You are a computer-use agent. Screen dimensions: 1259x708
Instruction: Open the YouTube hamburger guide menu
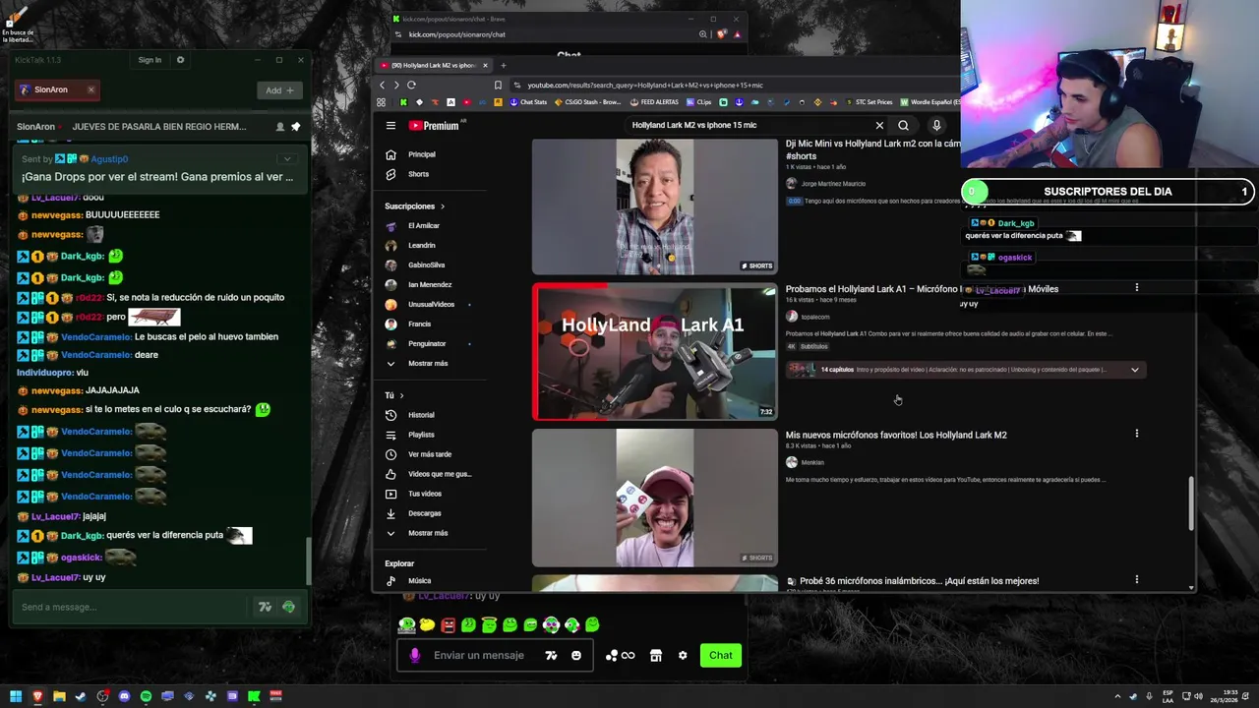pos(390,126)
